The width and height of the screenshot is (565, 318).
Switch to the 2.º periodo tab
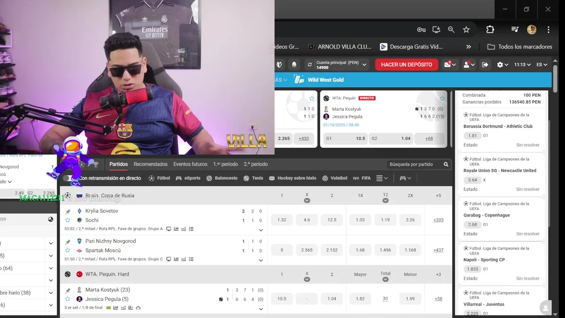tap(256, 164)
